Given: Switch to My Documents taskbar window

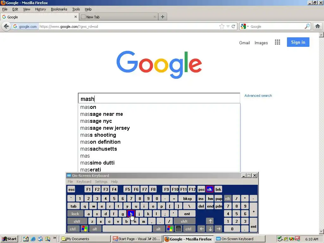Looking at the screenshot, I should click(x=85, y=239).
